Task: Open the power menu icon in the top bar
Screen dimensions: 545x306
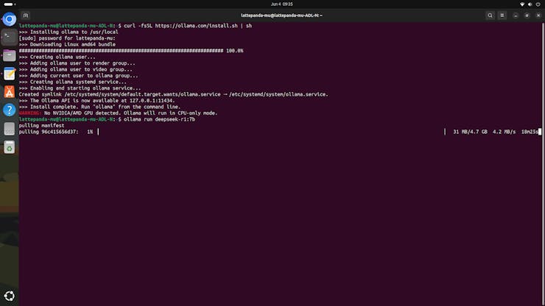Action: tap(538, 4)
